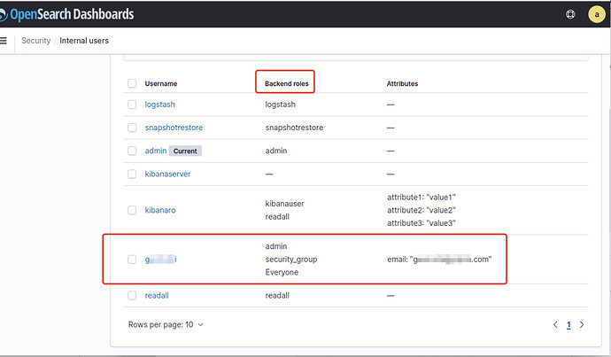Click the 'security_group' backend role text
Screen dimensions: 611x357
pos(291,260)
